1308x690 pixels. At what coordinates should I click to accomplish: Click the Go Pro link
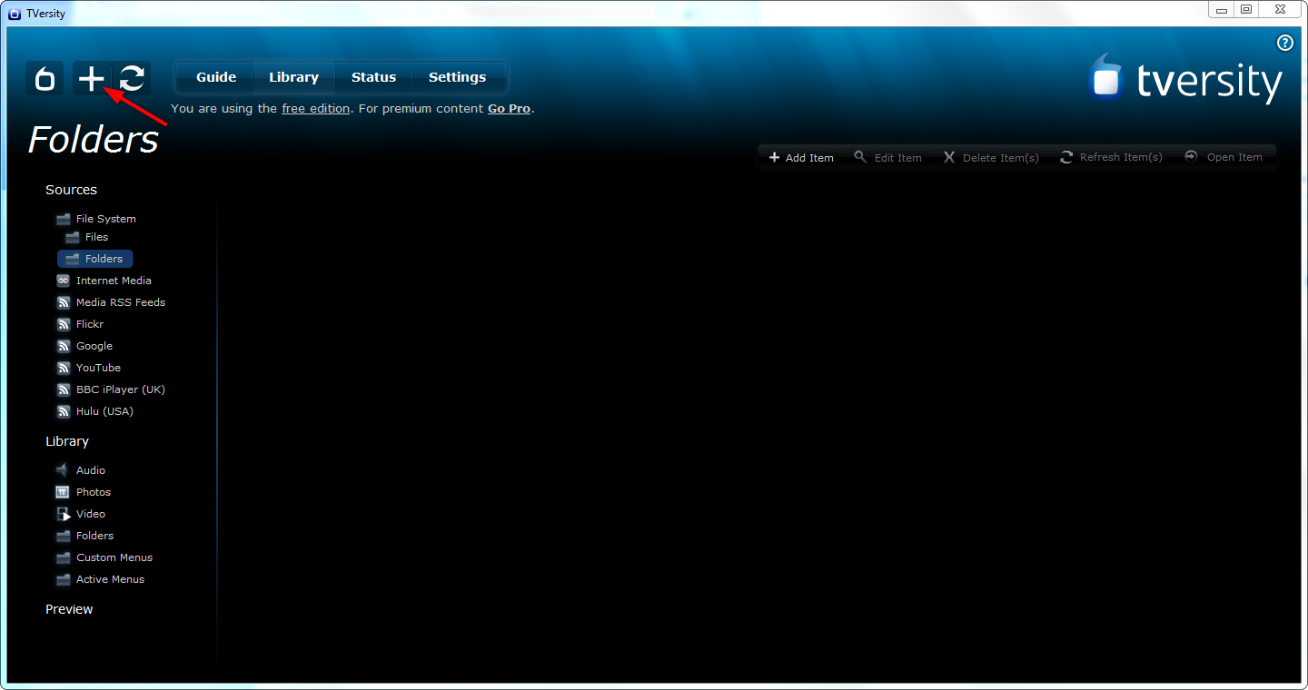point(509,108)
